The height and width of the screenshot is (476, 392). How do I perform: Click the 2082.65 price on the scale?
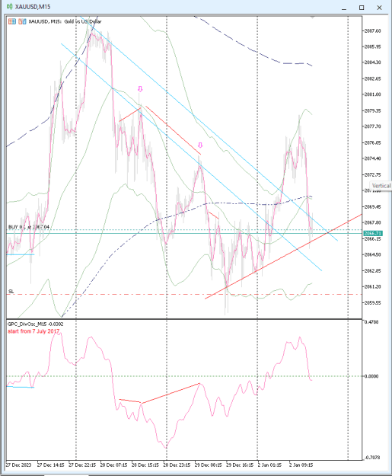pyautogui.click(x=373, y=78)
